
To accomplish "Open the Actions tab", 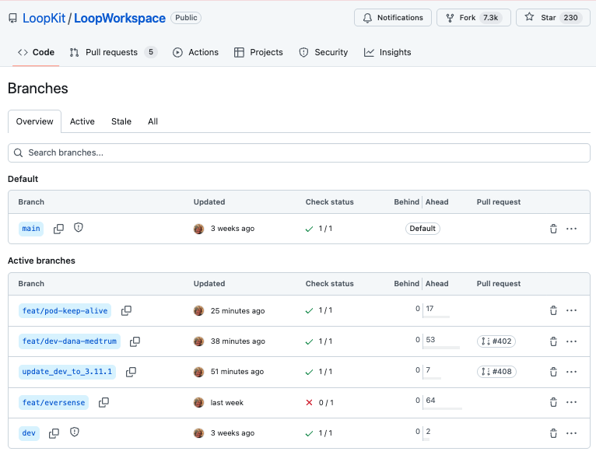I will (x=196, y=52).
